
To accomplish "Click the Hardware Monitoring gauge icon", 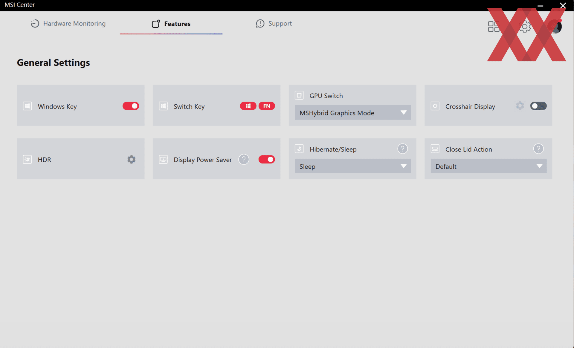I will click(x=35, y=23).
